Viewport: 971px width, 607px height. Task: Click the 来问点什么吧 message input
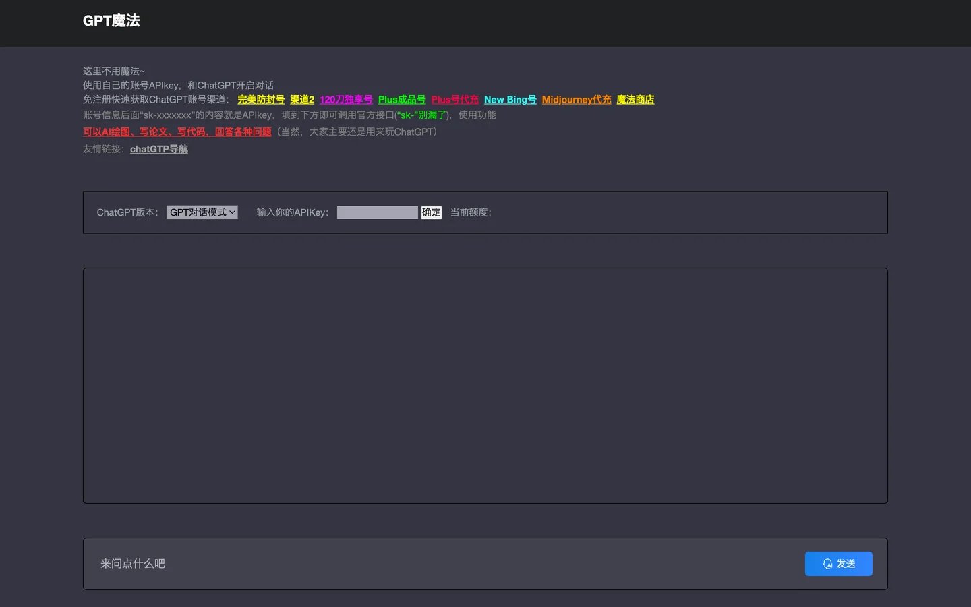[x=445, y=564]
